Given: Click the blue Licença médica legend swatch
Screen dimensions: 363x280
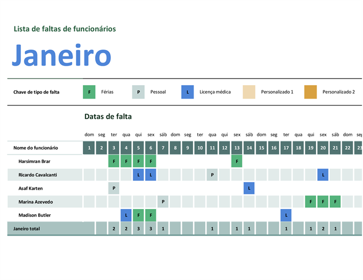Looking at the screenshot, I should click(188, 92).
